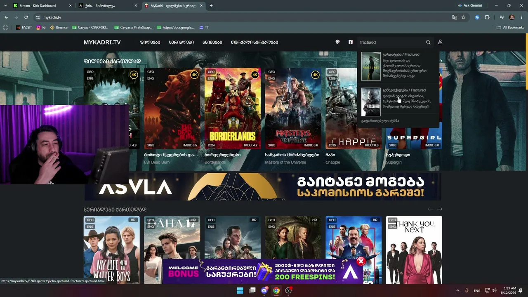Open Task View on the taskbar

point(252,290)
